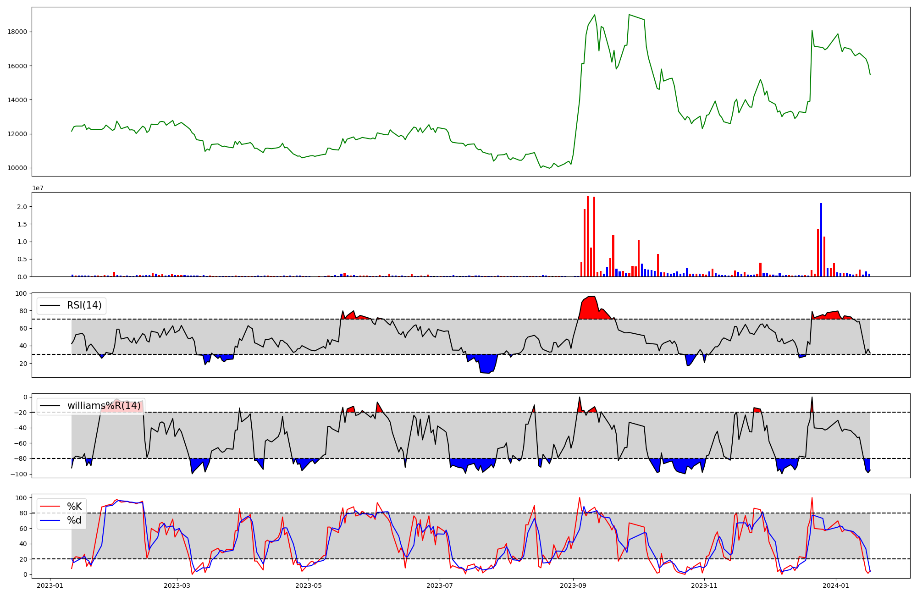Click the 2023-05 x-axis date label
This screenshot has width=917, height=596.
[x=309, y=585]
